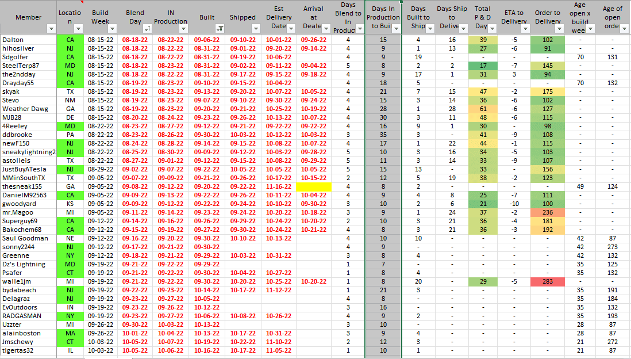631x359 pixels.
Task: Select the Days In Production to Built header
Action: tap(383, 17)
